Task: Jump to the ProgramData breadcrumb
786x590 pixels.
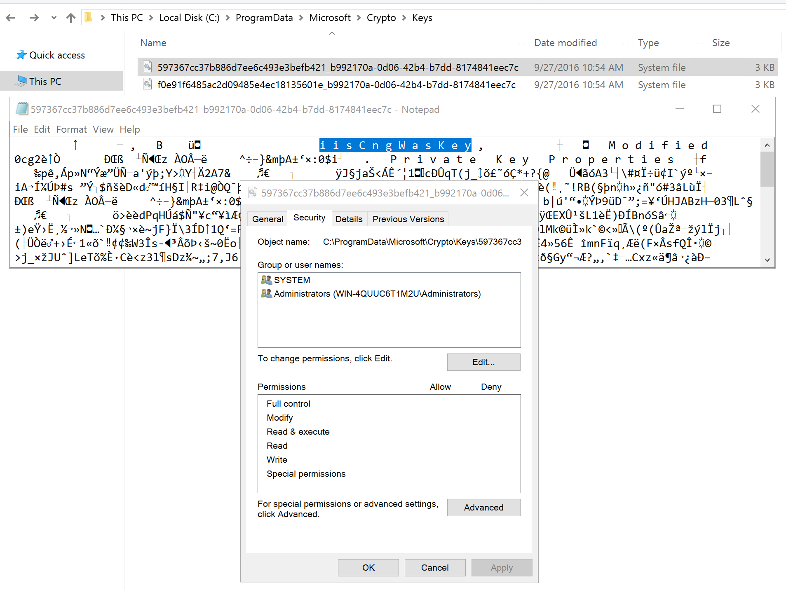Action: point(264,18)
